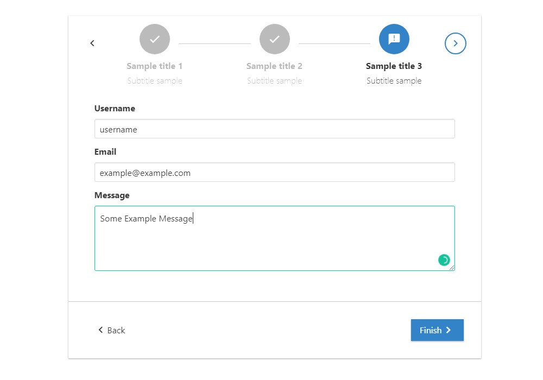The height and width of the screenshot is (380, 543).
Task: Click the Message textarea resize handle
Action: point(452,268)
